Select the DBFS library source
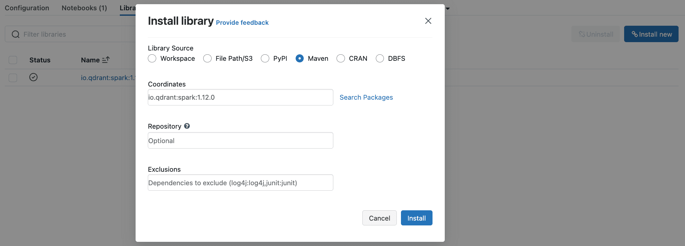This screenshot has height=246, width=685. tap(380, 59)
